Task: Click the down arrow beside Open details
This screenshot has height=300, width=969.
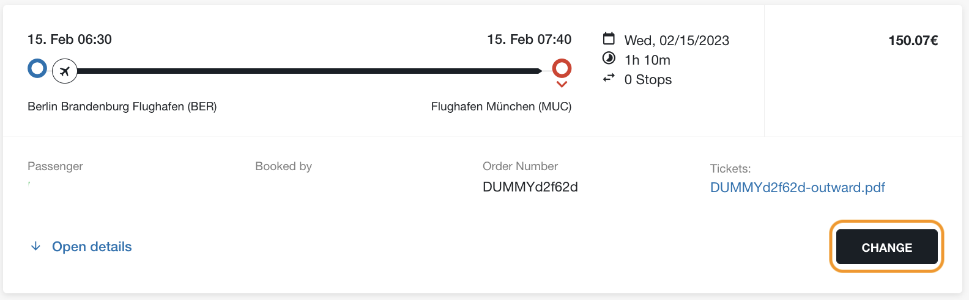Action: (x=35, y=246)
